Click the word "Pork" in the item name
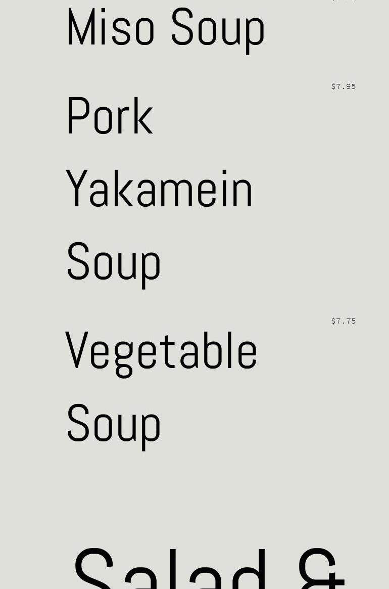 110,117
